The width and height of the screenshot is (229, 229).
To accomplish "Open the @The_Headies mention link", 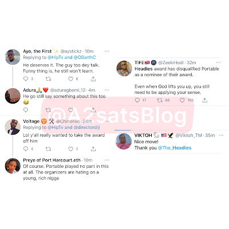I will click(175, 148).
